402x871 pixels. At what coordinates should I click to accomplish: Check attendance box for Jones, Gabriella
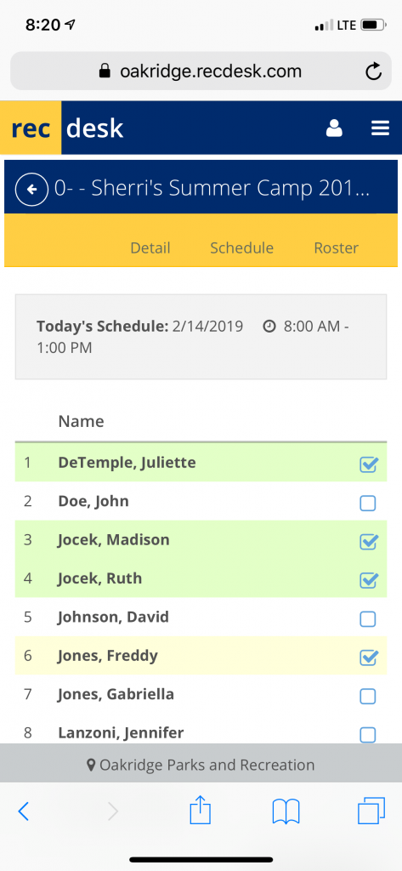click(x=367, y=696)
